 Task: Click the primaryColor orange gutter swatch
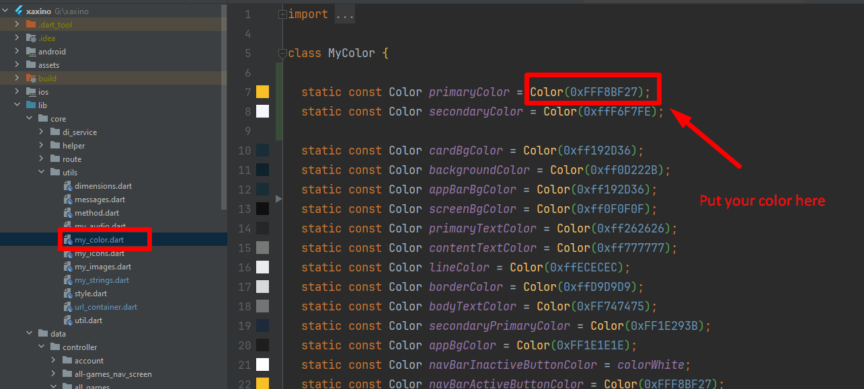click(x=262, y=92)
